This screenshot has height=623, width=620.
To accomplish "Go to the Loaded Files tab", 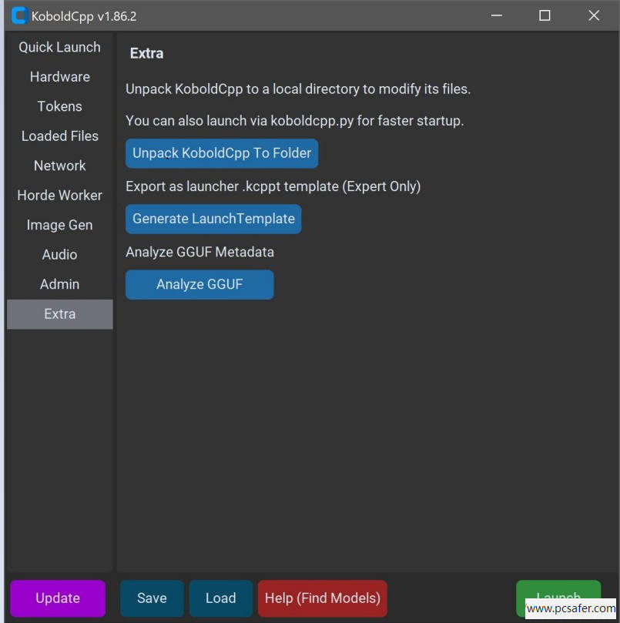I will (59, 136).
